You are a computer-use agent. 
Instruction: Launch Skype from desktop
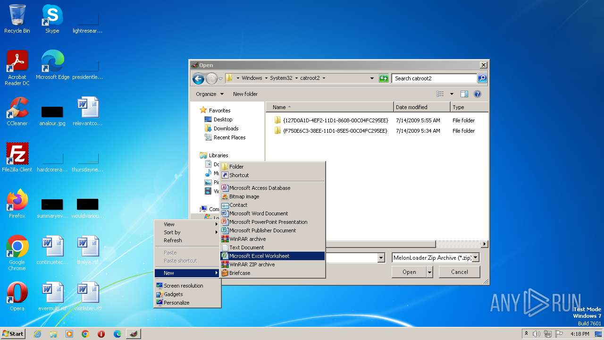point(52,19)
